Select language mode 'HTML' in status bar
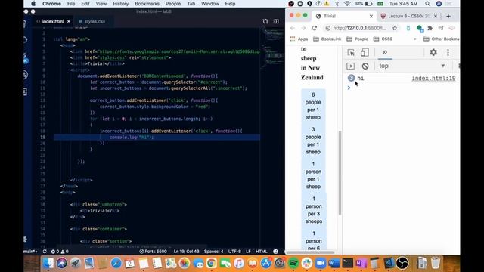Image resolution: width=484 pixels, height=272 pixels. pyautogui.click(x=262, y=252)
